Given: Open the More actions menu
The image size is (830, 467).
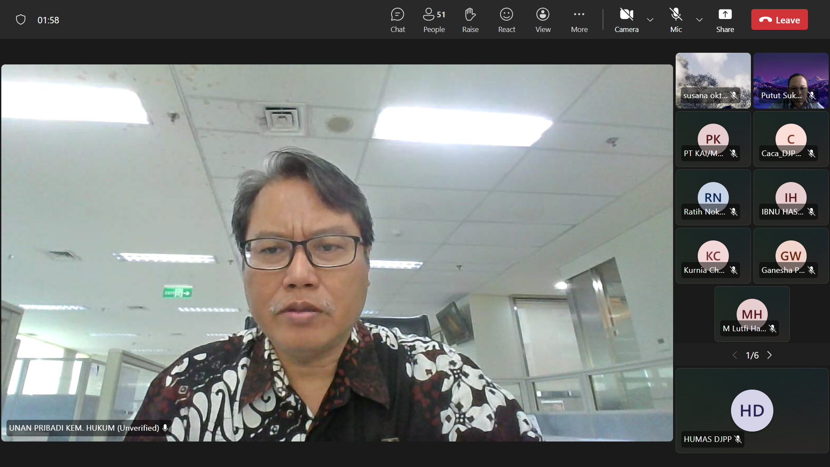Looking at the screenshot, I should (579, 20).
